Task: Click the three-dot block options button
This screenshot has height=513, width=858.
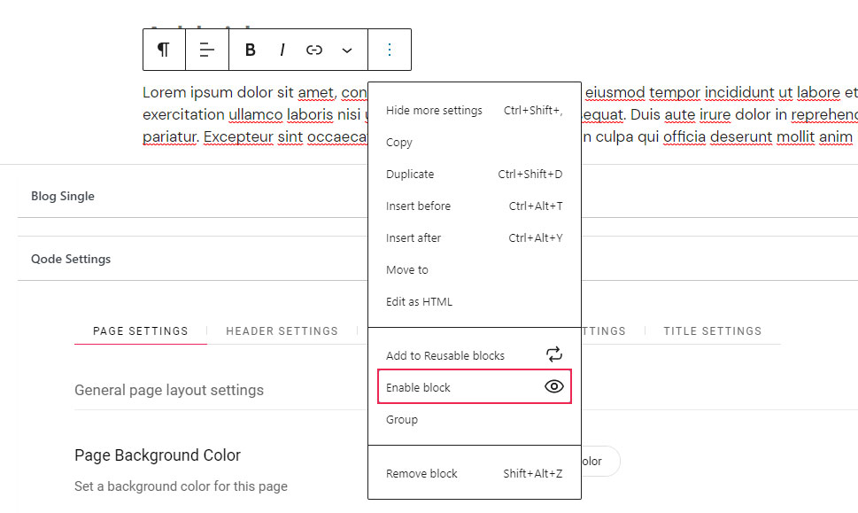Action: (390, 50)
